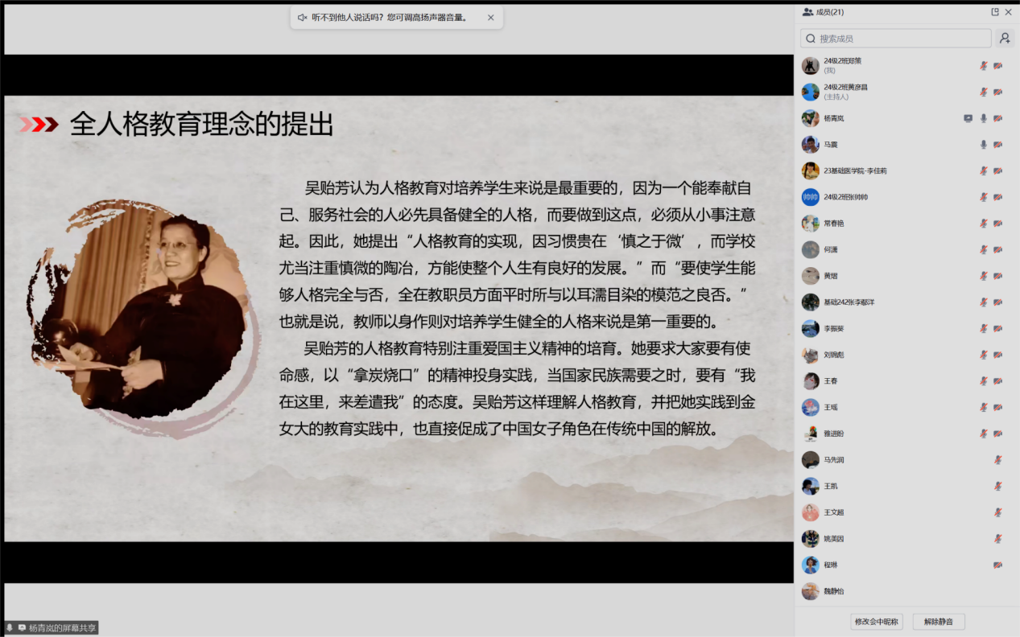This screenshot has width=1020, height=637.
Task: Click the muted mic icon for 王凯
Action: 998,486
